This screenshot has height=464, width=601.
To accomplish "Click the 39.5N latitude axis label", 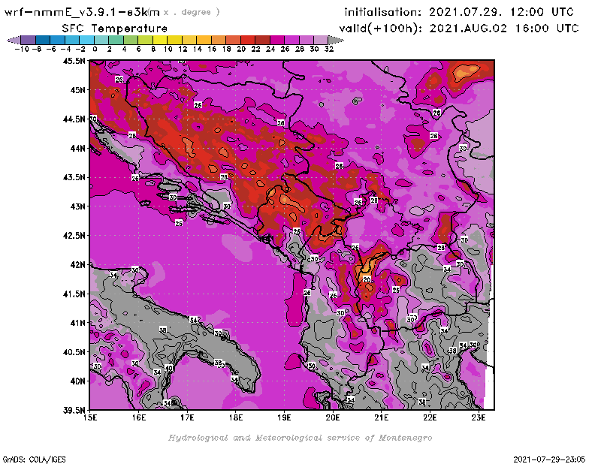I will point(74,410).
